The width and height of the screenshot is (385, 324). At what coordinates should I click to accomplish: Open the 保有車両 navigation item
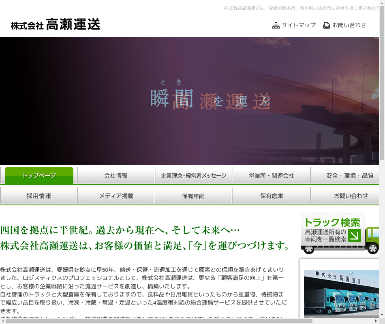click(193, 196)
